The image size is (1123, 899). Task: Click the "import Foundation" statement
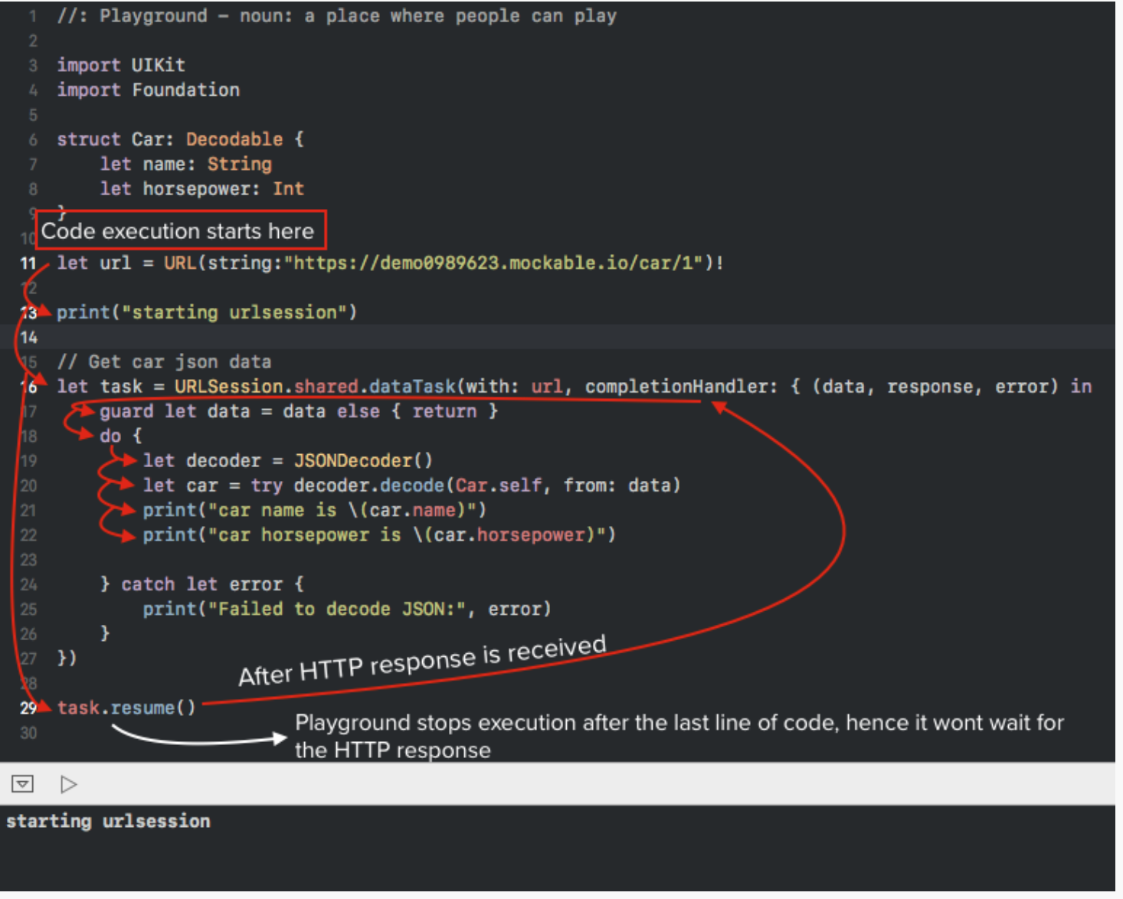148,90
